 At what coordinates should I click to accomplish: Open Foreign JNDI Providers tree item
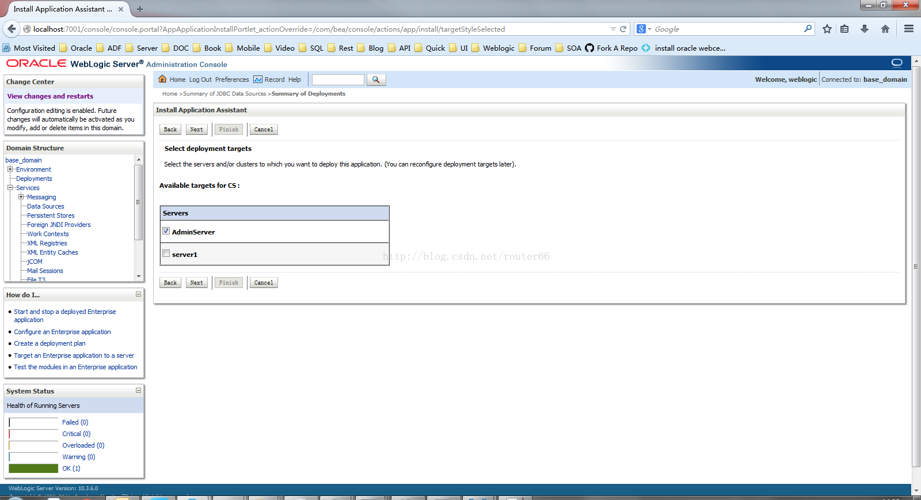[x=59, y=225]
